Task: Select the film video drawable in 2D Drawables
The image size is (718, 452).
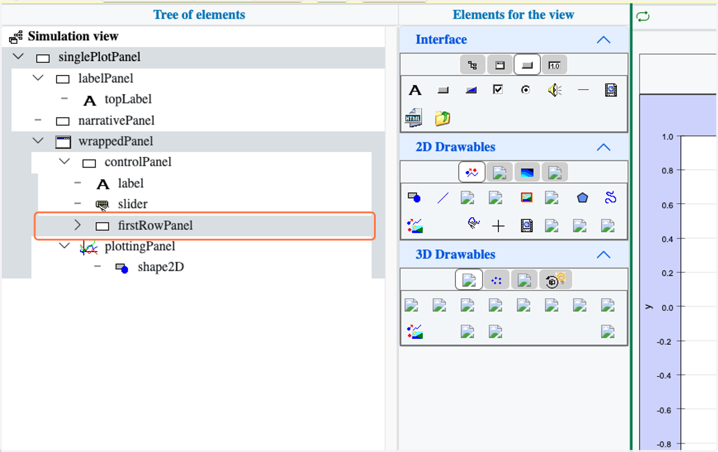Action: click(527, 225)
